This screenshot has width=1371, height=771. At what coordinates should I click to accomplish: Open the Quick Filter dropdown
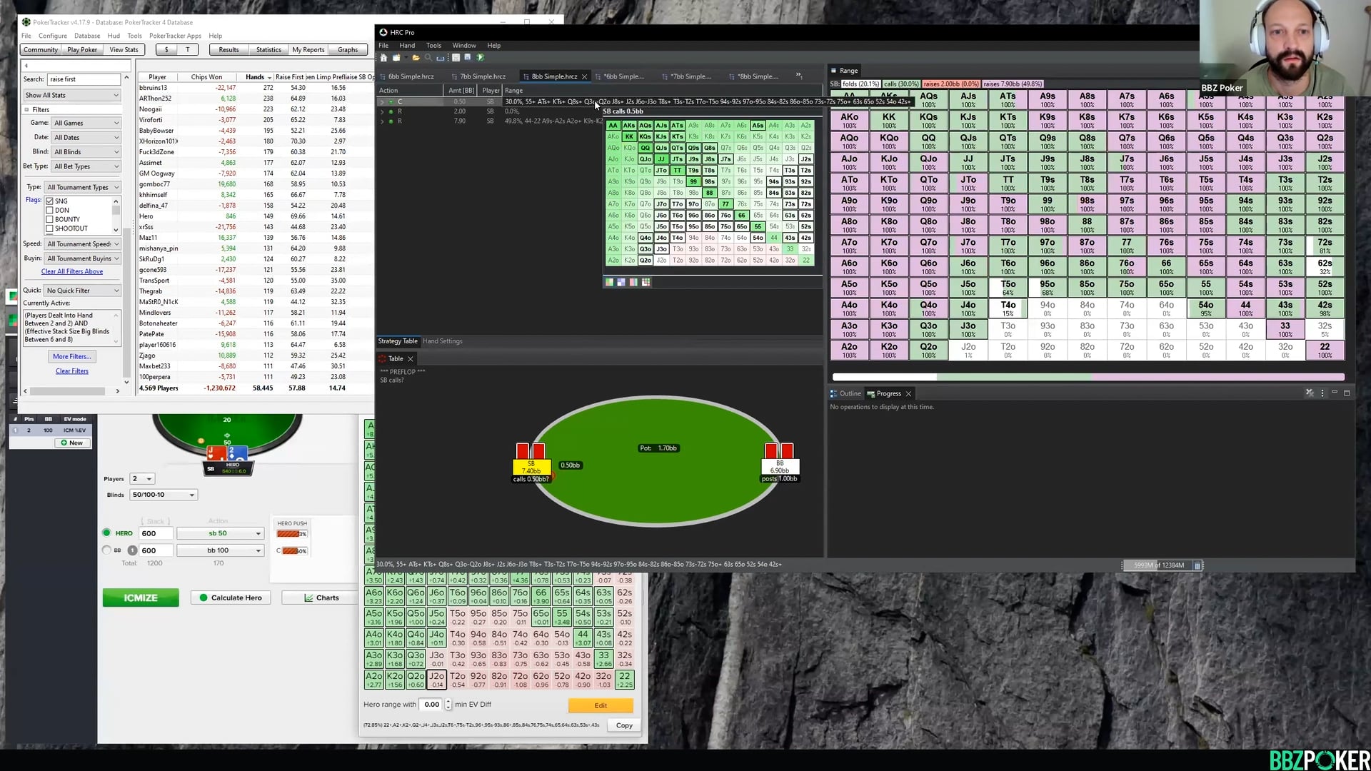click(82, 291)
